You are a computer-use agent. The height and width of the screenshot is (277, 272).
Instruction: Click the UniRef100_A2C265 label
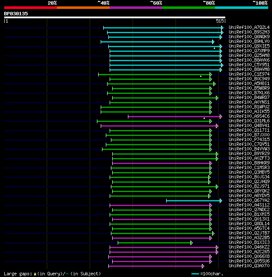pyautogui.click(x=249, y=252)
